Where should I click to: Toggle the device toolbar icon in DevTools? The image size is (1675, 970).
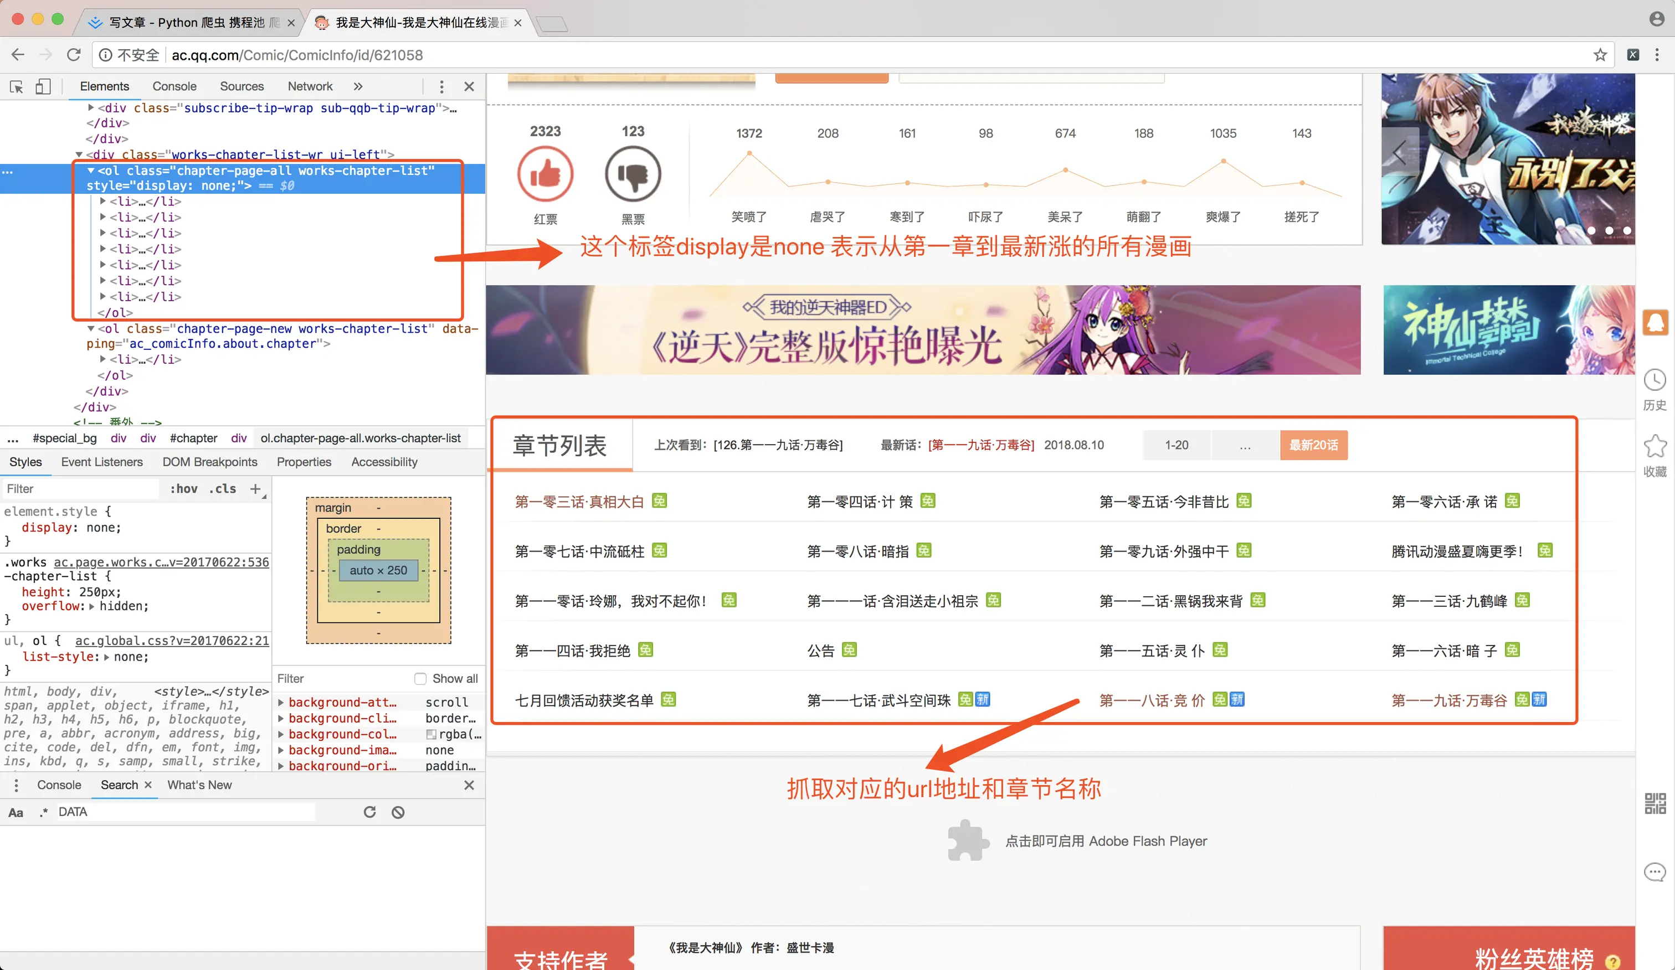click(43, 86)
